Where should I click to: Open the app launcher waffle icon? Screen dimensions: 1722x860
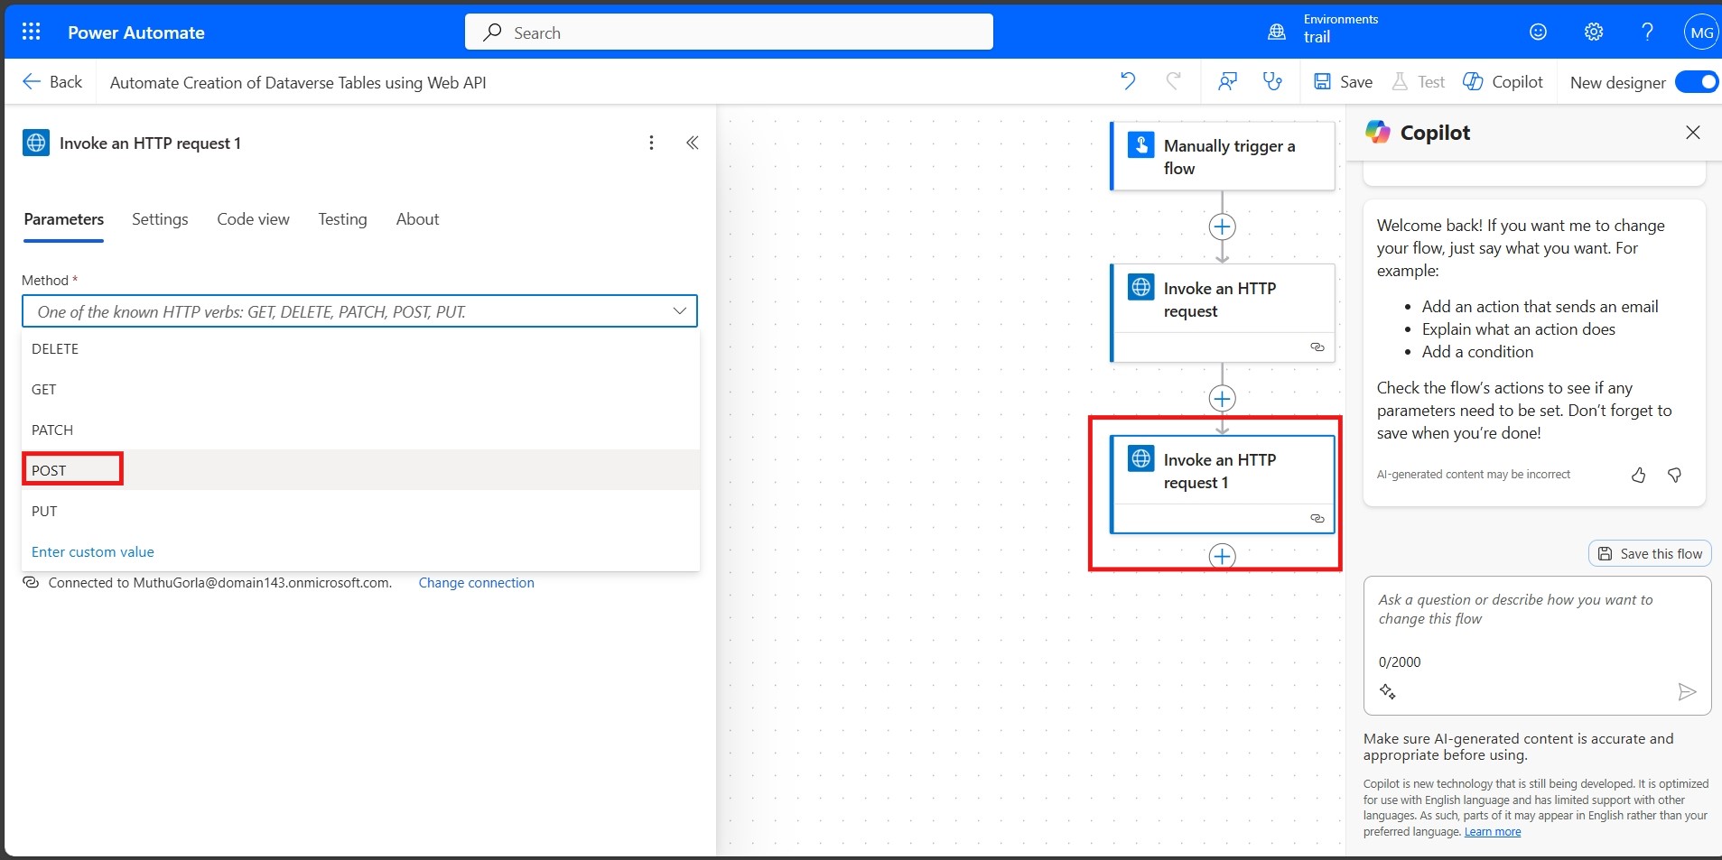click(x=31, y=32)
